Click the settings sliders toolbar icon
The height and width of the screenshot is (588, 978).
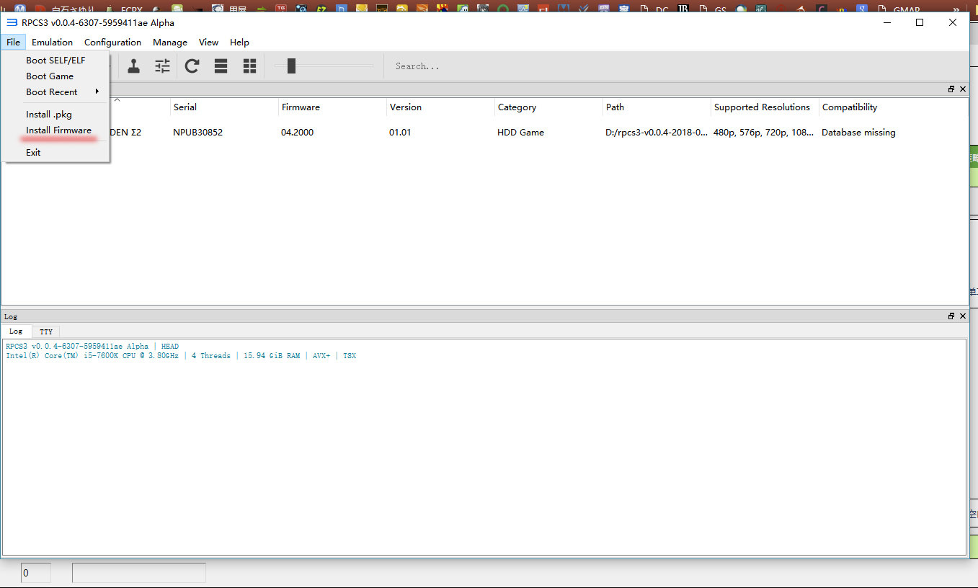[163, 66]
